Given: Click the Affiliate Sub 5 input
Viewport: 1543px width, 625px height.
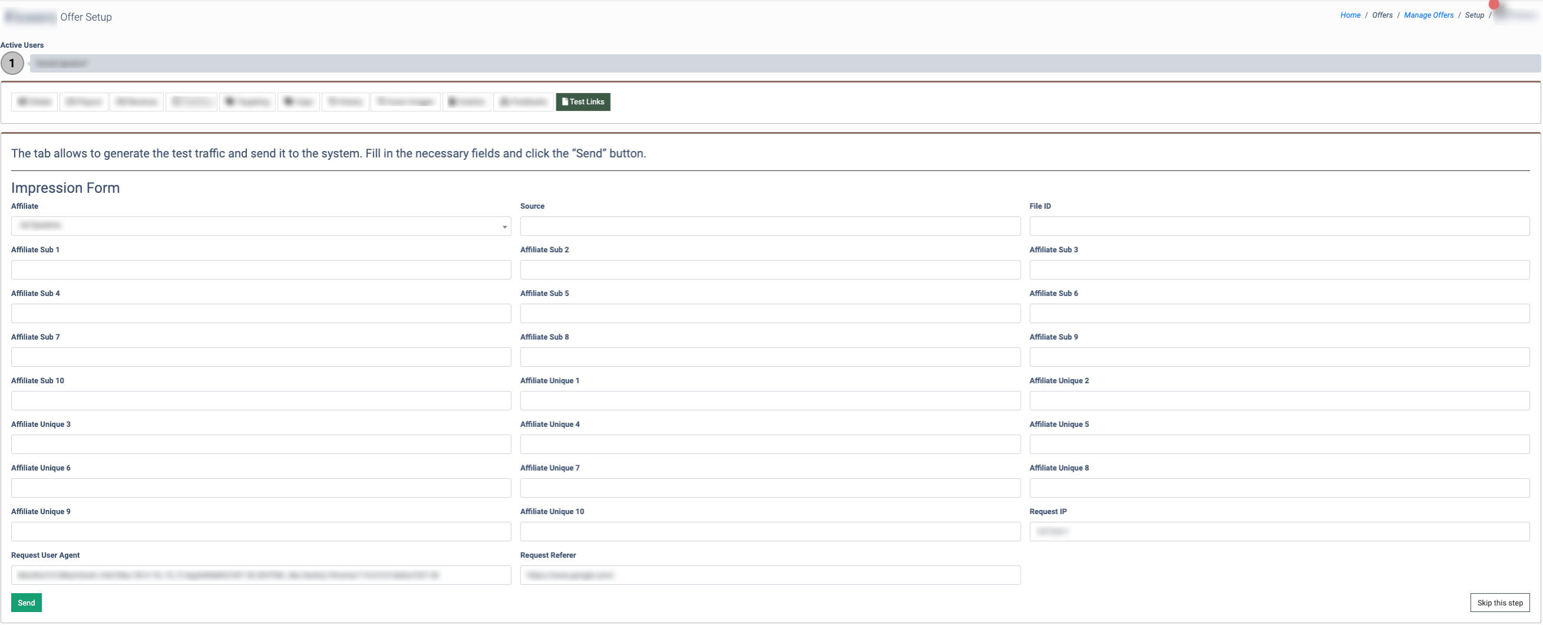Looking at the screenshot, I should tap(770, 314).
